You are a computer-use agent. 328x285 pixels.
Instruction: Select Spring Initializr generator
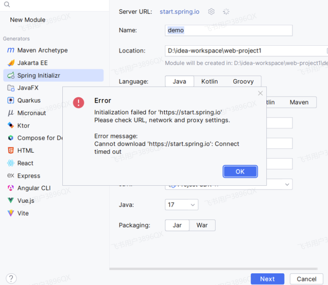point(53,75)
